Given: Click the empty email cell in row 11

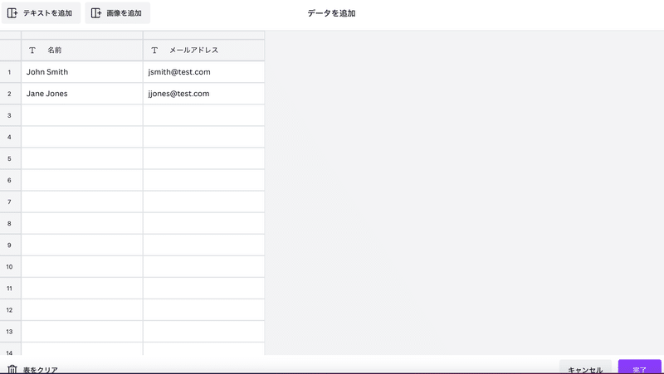Looking at the screenshot, I should click(204, 289).
